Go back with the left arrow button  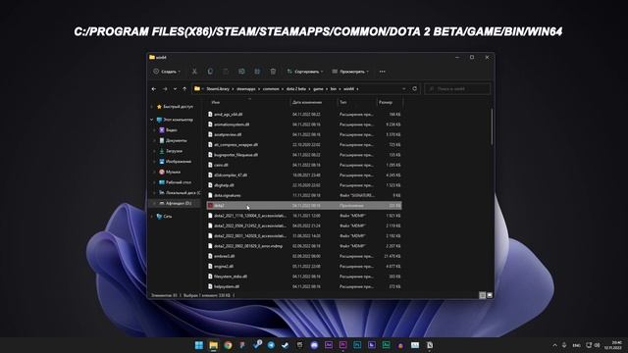(154, 89)
